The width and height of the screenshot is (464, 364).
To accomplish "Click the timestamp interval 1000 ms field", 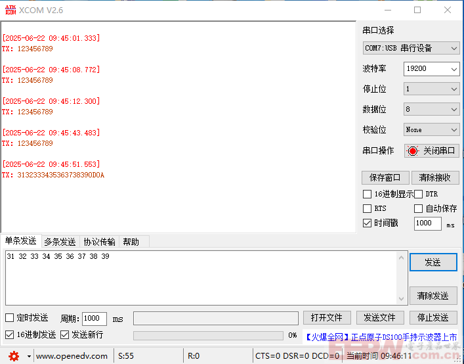I will pyautogui.click(x=428, y=223).
